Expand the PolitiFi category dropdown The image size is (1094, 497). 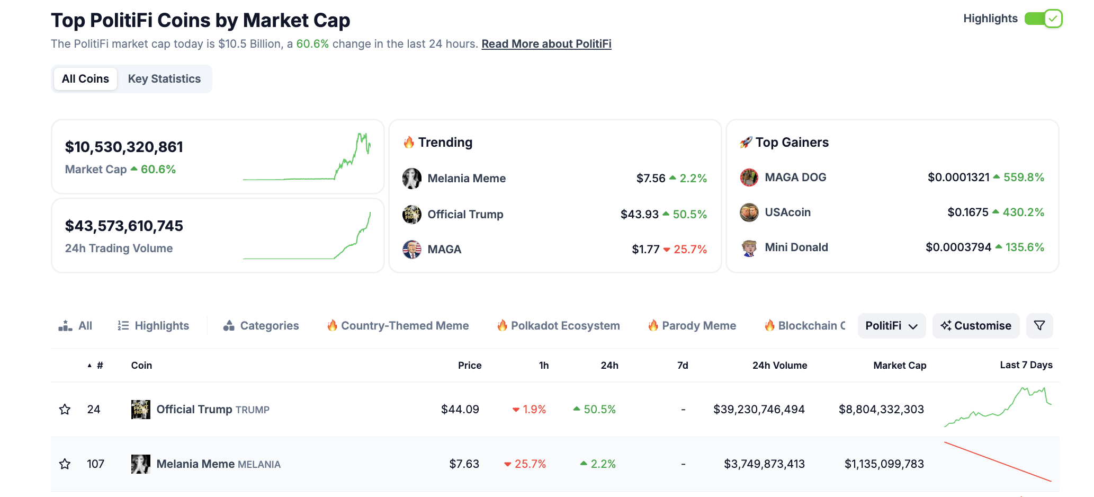click(x=891, y=325)
